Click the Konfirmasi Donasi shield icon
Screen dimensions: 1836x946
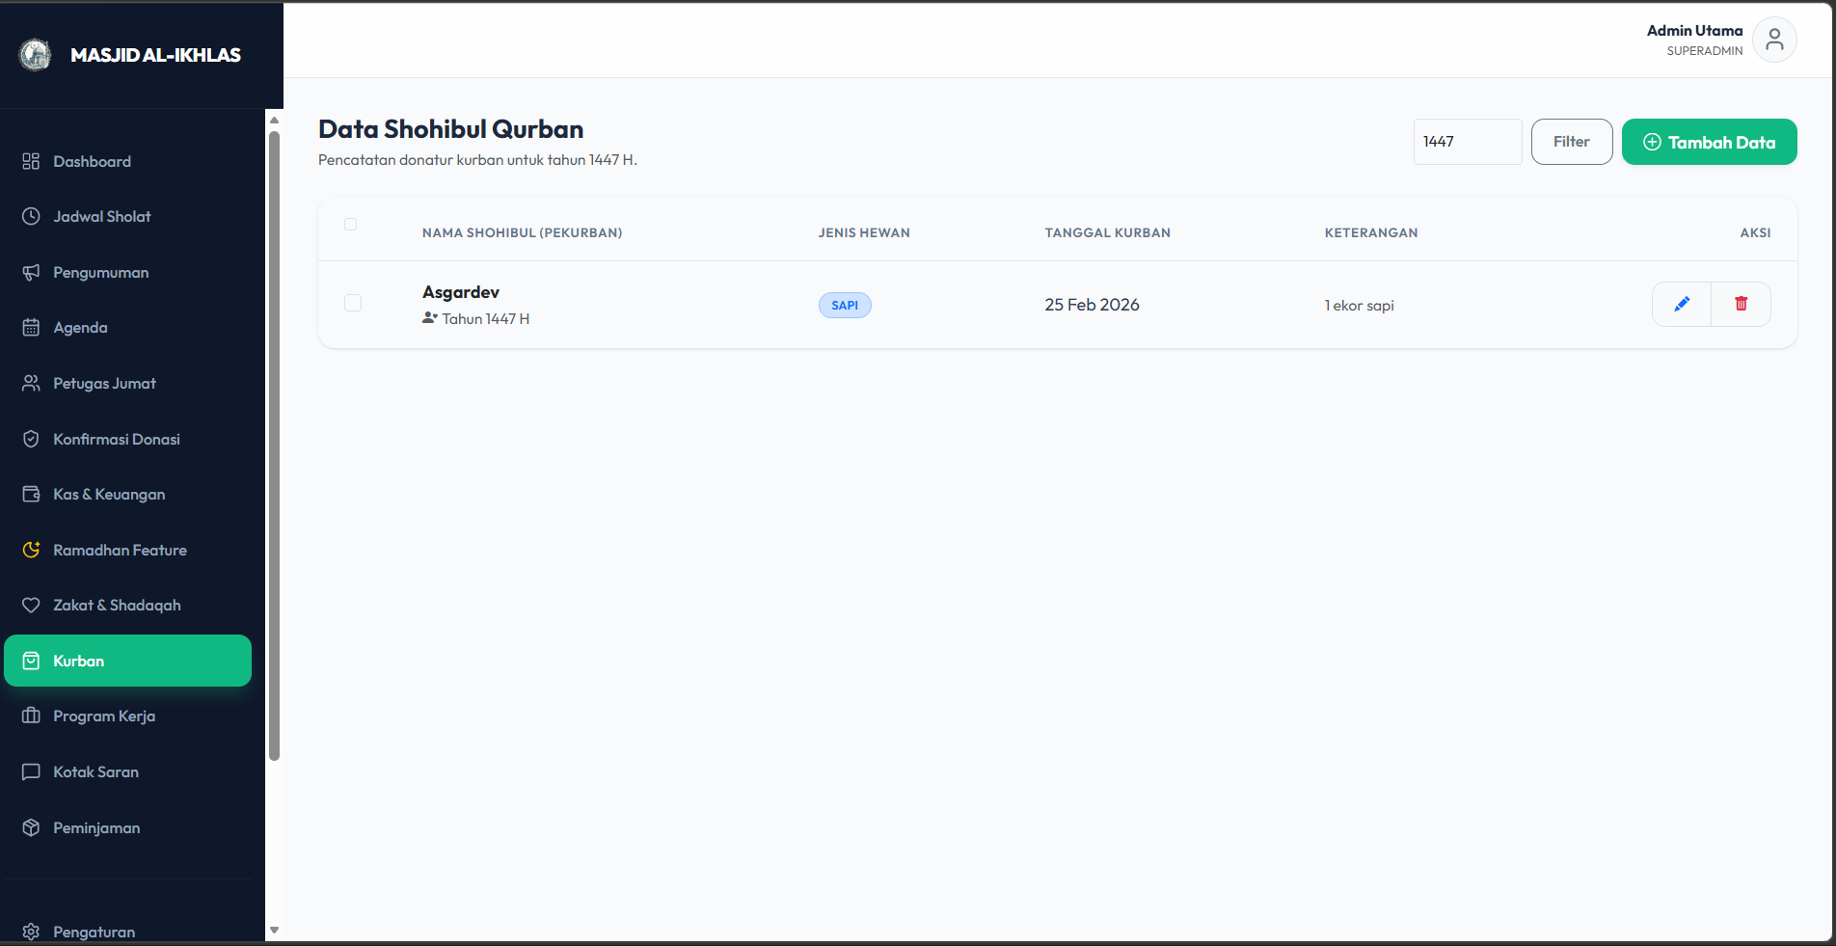click(x=31, y=439)
